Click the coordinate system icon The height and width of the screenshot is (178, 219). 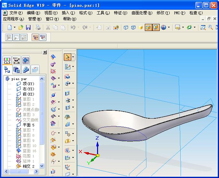pyautogui.click(x=67, y=167)
